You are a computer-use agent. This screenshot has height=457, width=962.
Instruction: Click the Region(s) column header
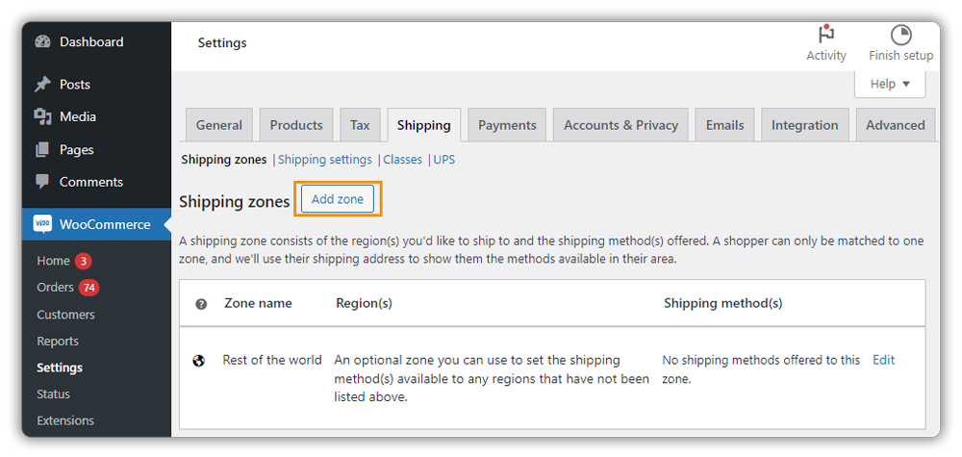coord(365,303)
